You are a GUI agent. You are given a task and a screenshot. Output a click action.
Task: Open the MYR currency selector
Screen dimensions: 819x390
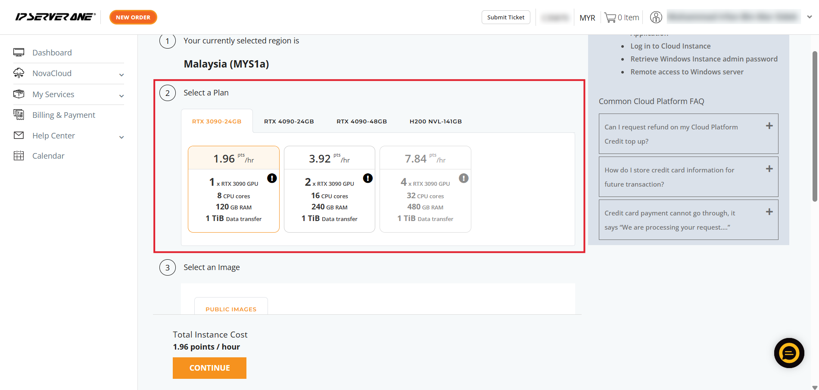[587, 18]
